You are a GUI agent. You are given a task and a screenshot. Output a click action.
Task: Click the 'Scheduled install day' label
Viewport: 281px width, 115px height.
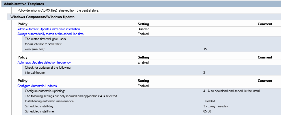[x=39, y=106]
